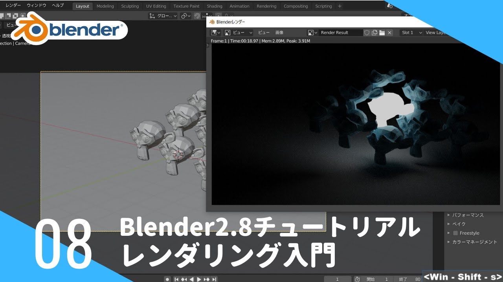Jump to the next keyframe
This screenshot has height=282, width=503.
206,279
